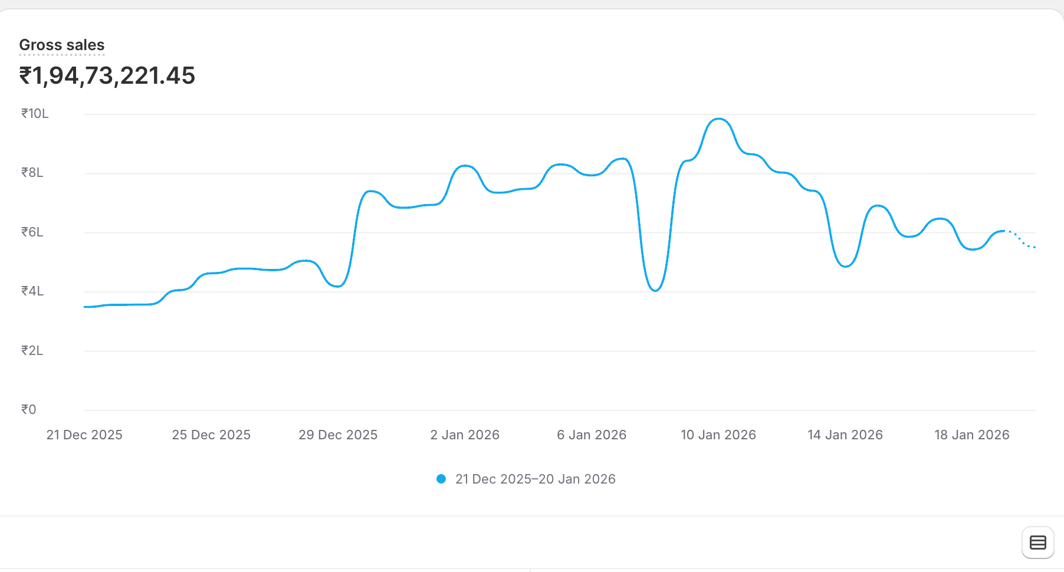1064x572 pixels.
Task: Toggle the 21 Dec 2025–20 Jan 2026 legend label
Action: click(x=535, y=479)
